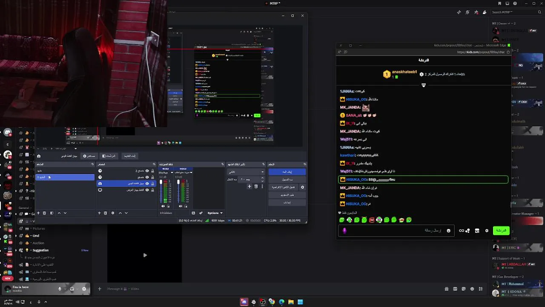Click purple microphone icon in chat input
This screenshot has height=307, width=545.
coord(344,230)
